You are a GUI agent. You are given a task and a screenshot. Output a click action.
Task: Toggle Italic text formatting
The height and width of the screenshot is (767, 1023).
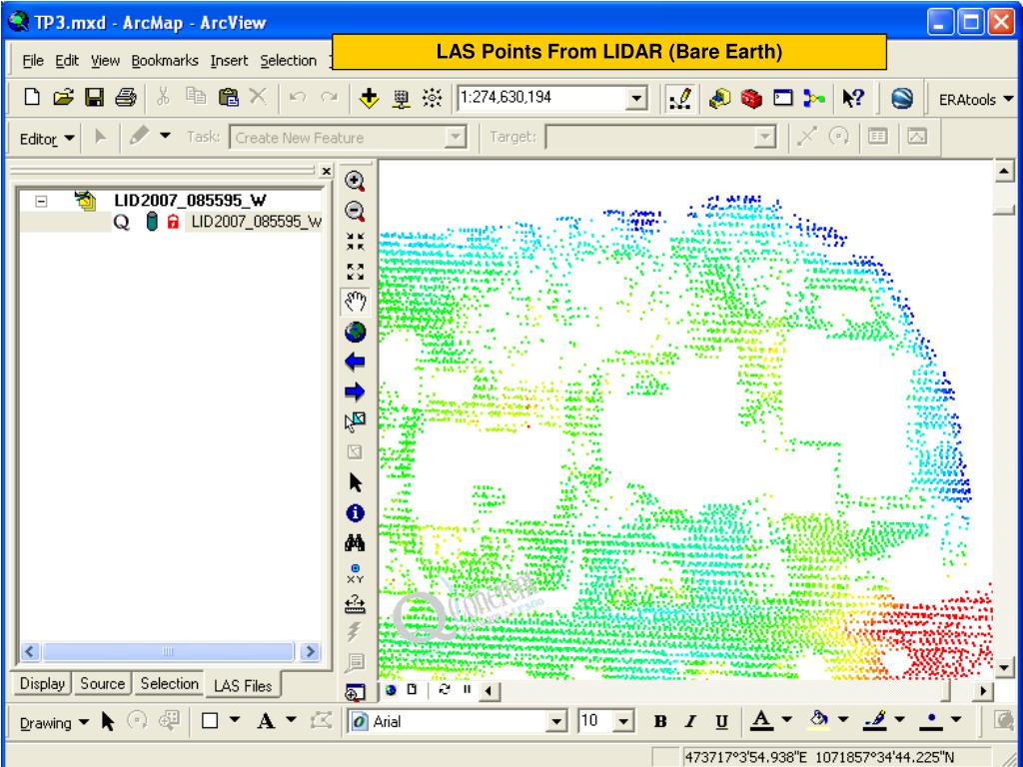(691, 721)
